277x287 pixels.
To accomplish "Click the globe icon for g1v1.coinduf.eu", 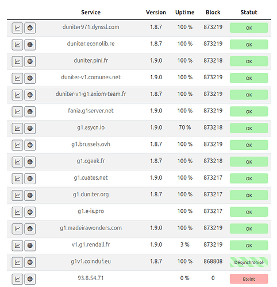I will click(x=30, y=262).
